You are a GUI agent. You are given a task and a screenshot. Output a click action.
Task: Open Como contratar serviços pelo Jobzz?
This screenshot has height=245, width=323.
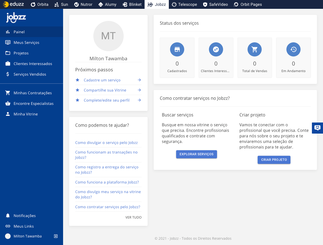coord(108,207)
